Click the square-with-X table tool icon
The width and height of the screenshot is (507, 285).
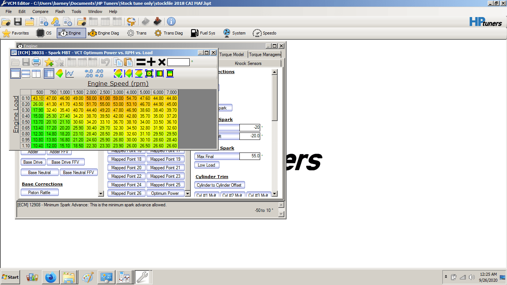(x=149, y=73)
